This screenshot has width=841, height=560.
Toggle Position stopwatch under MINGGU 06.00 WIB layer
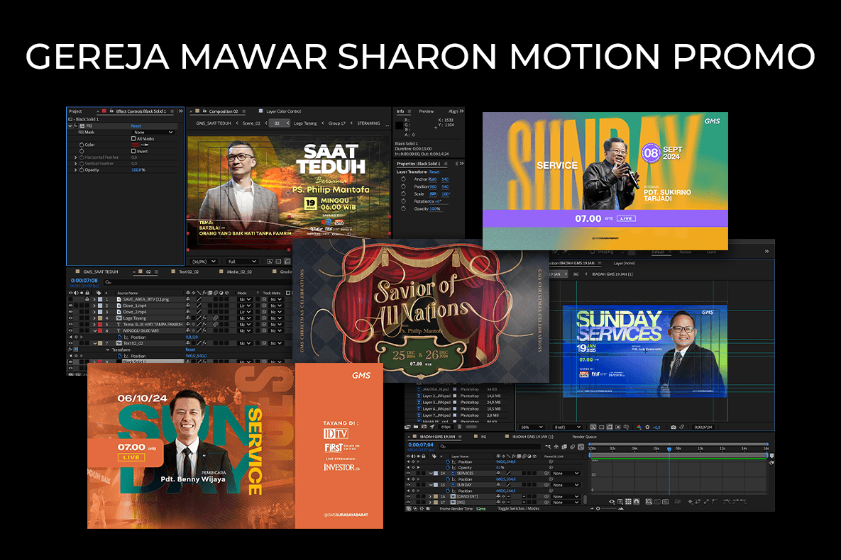coord(120,337)
